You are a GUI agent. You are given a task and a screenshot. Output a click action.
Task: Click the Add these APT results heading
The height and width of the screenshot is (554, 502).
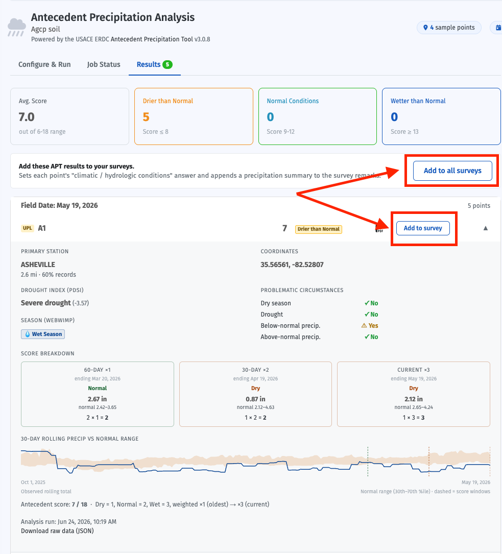[x=76, y=166]
